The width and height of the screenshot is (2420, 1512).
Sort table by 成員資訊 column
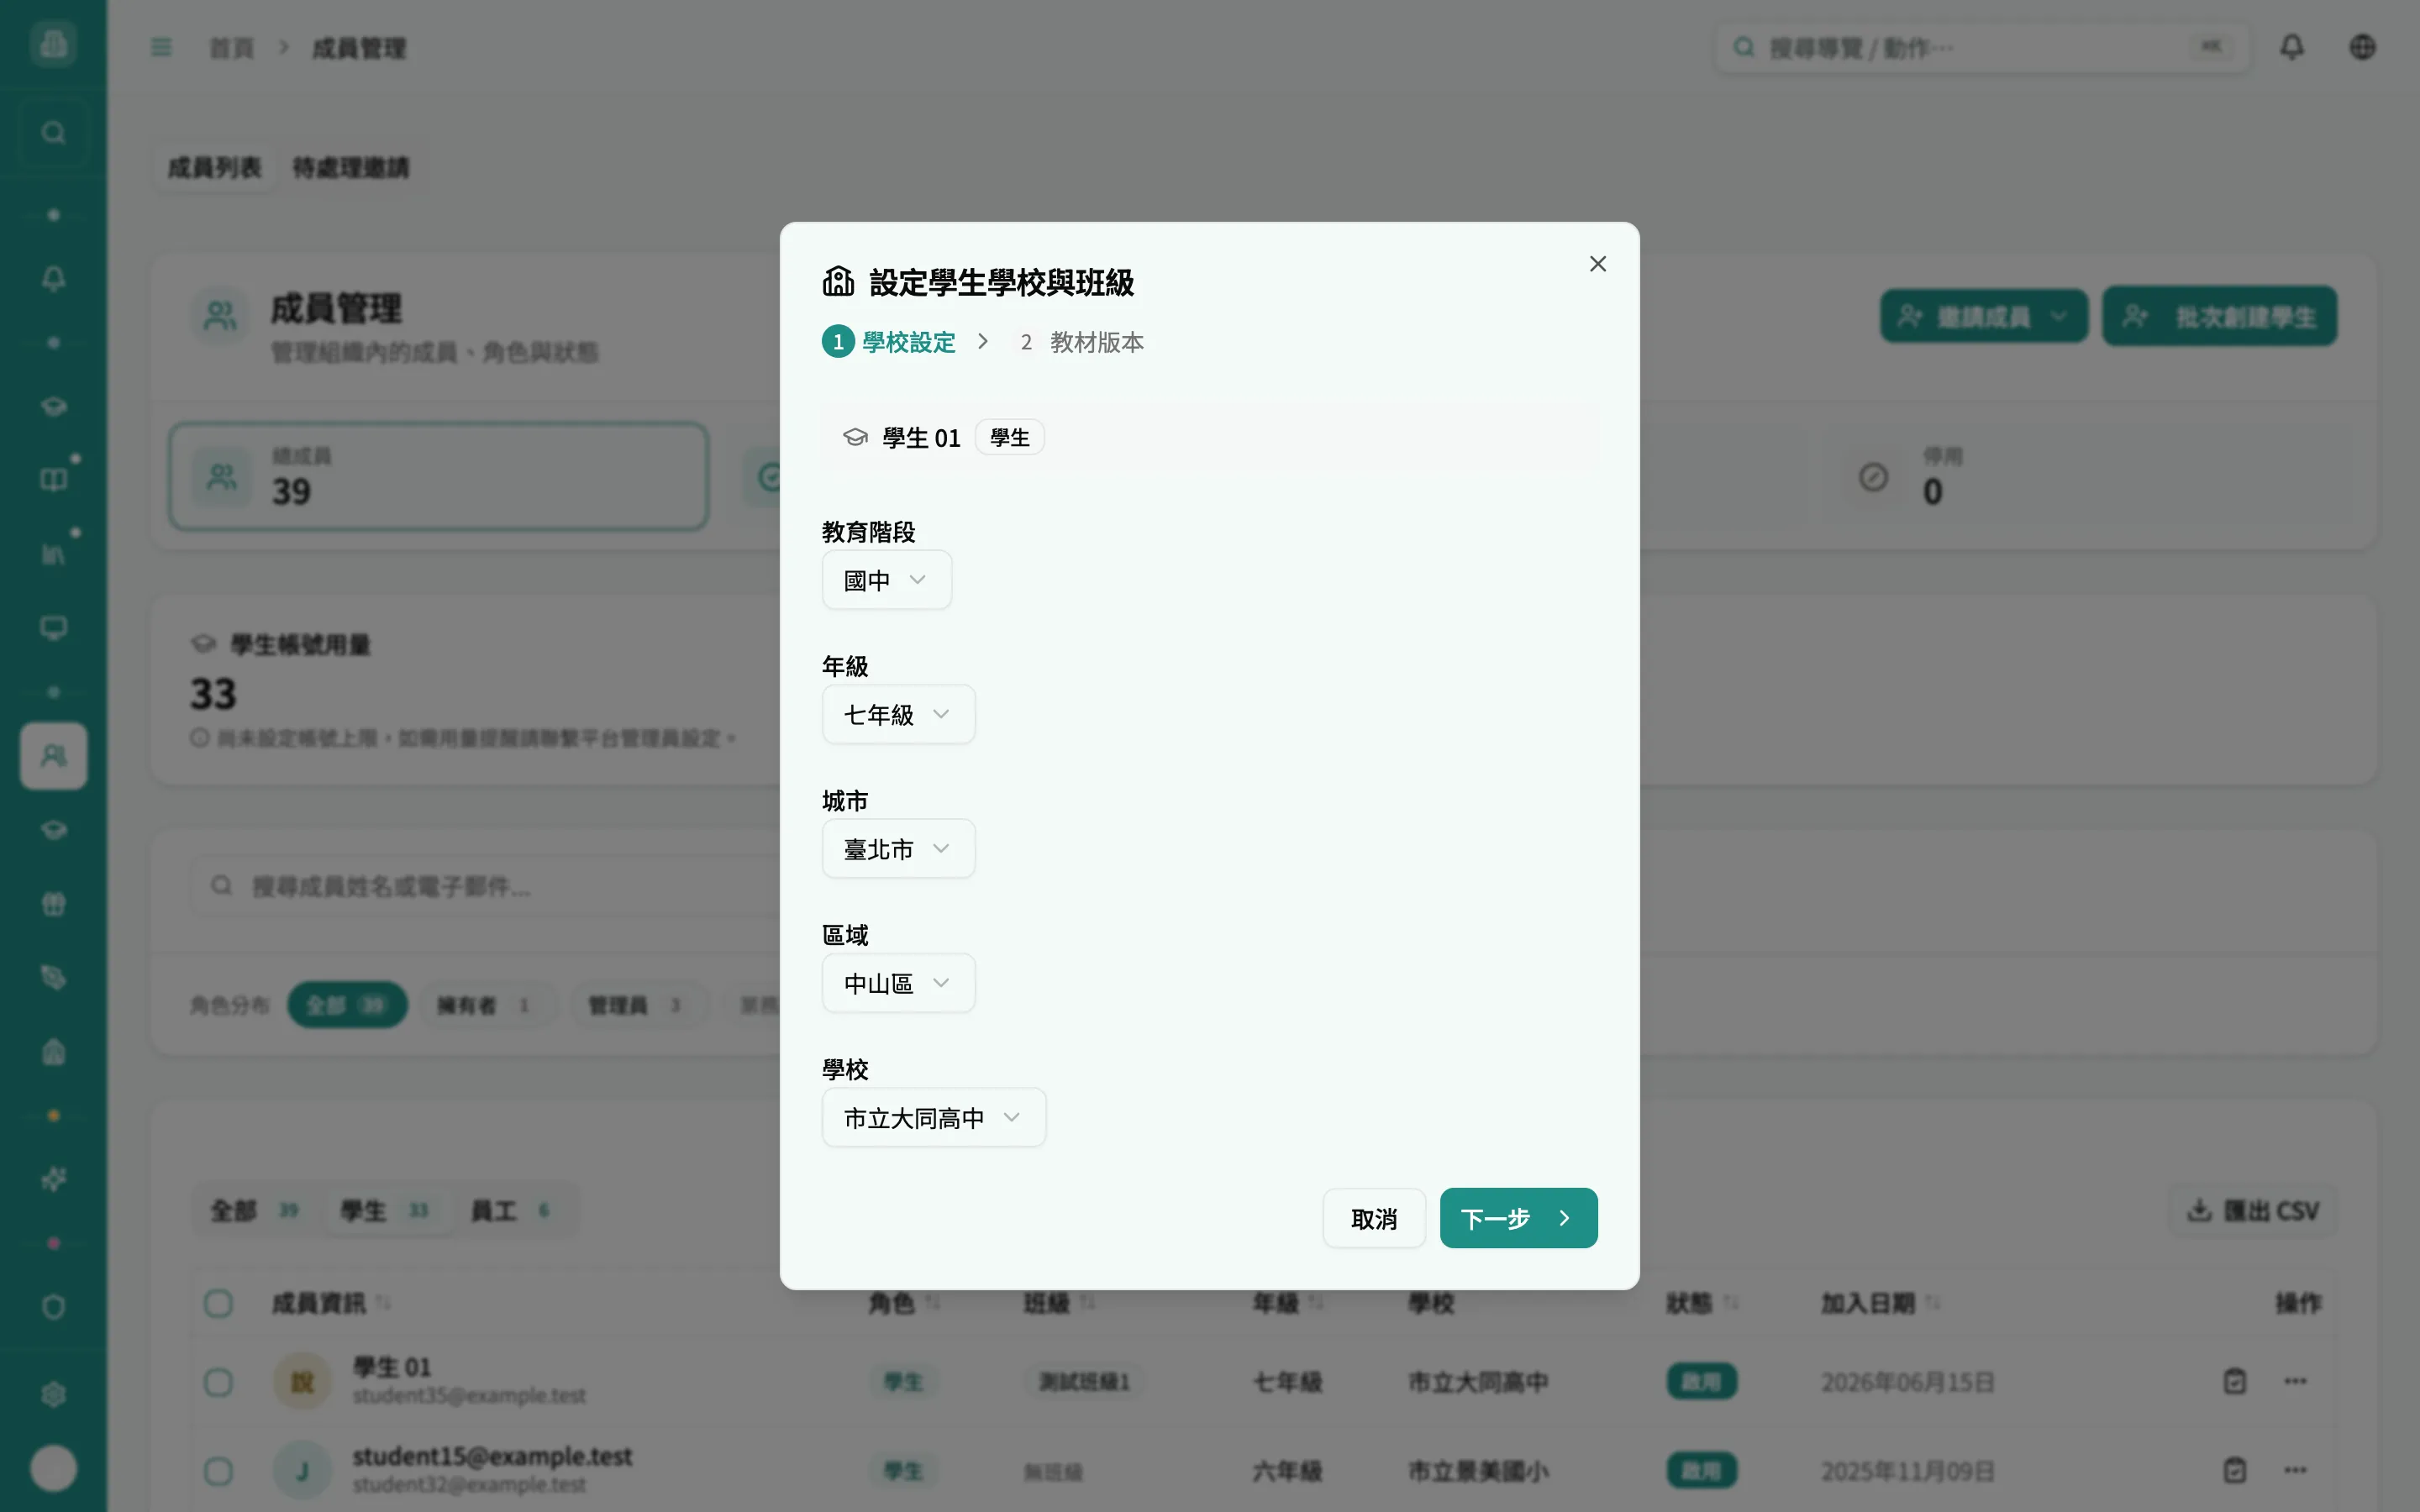pos(331,1303)
